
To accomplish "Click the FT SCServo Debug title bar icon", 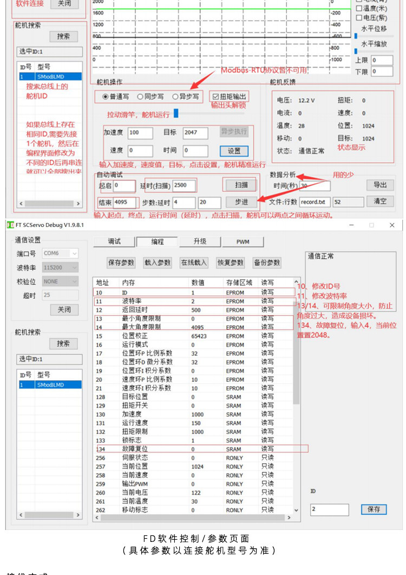I will point(10,225).
